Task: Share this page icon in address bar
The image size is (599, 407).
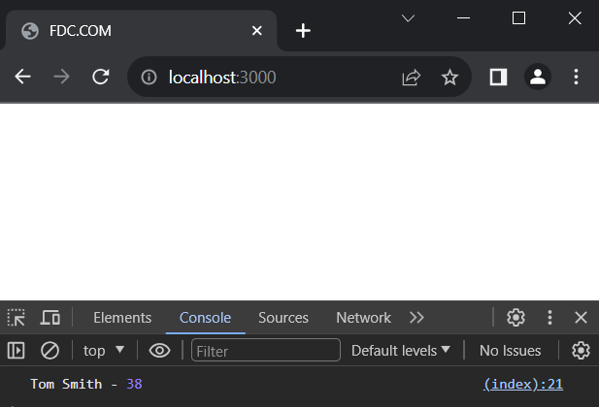Action: (411, 78)
